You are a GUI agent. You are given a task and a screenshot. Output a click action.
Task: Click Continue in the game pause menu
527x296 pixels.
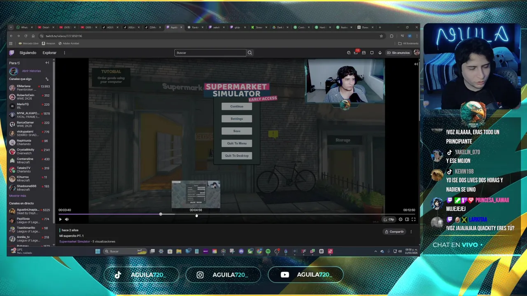pos(237,106)
